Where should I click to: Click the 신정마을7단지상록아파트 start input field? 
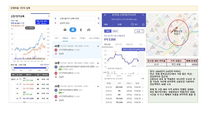(x=77, y=19)
